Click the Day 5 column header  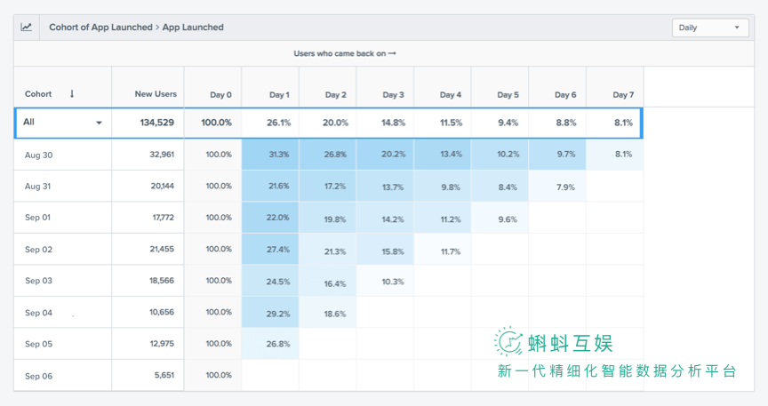[x=508, y=95]
